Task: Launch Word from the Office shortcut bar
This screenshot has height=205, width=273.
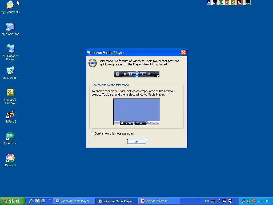Action: [215, 2]
